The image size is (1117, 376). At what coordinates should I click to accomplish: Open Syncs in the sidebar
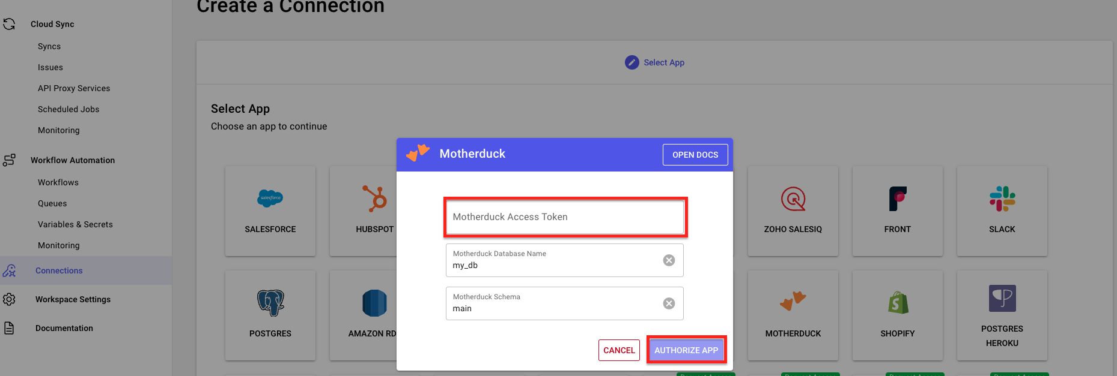tap(49, 46)
